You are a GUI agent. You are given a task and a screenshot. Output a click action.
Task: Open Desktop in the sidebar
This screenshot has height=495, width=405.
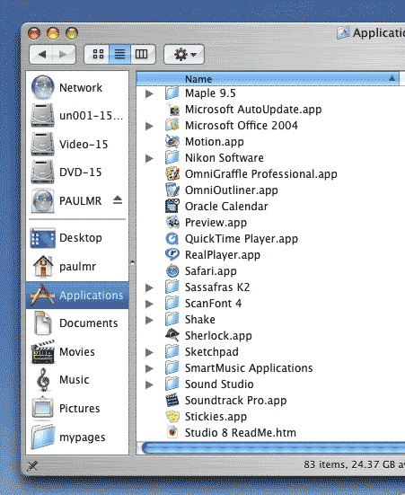(77, 238)
